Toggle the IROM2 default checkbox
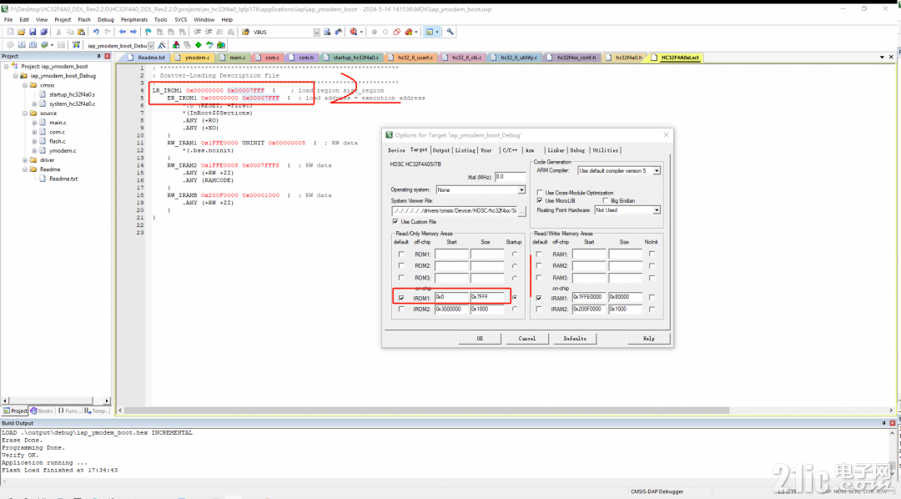Image resolution: width=901 pixels, height=499 pixels. 401,310
